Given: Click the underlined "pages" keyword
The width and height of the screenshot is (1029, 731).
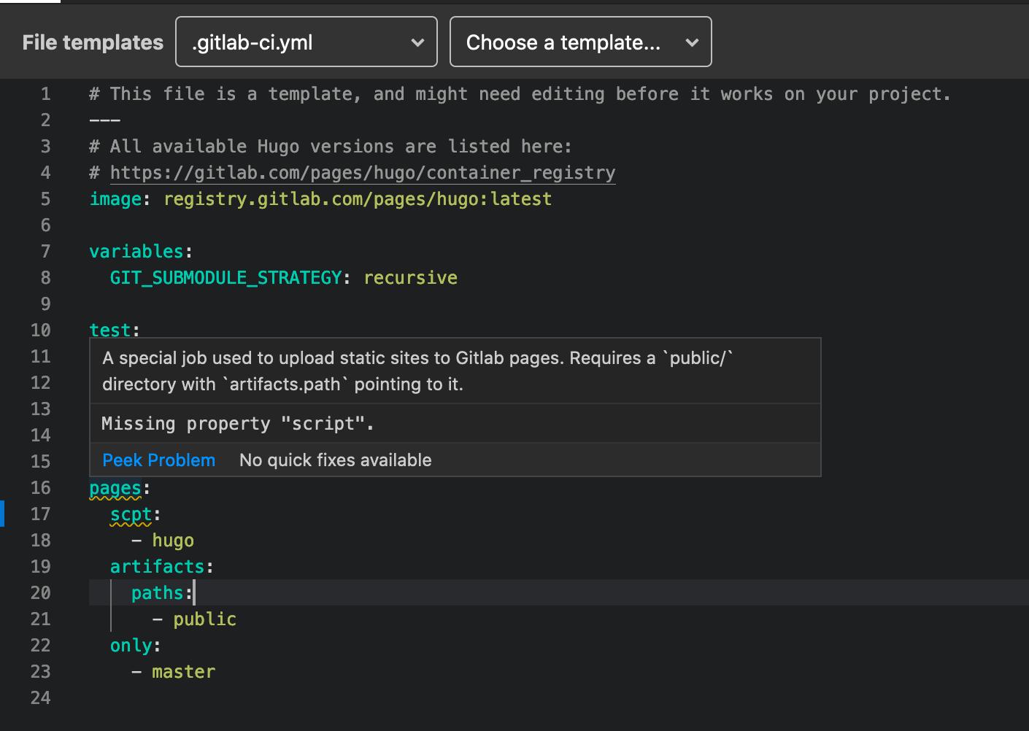Looking at the screenshot, I should (115, 487).
